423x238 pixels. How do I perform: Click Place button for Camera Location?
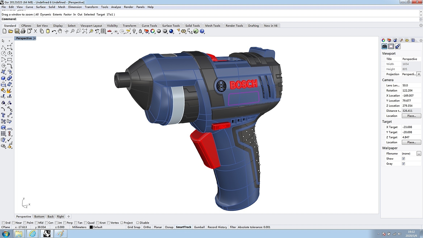[411, 116]
